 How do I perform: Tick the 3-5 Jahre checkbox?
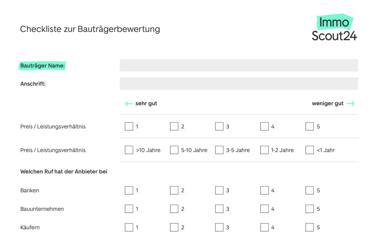[x=219, y=150]
